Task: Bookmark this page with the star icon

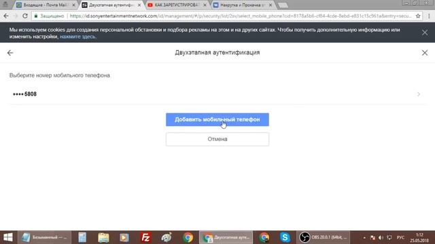Action: pyautogui.click(x=418, y=16)
